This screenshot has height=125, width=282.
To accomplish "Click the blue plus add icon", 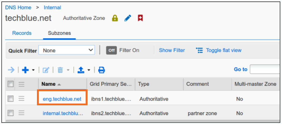I will (x=25, y=70).
